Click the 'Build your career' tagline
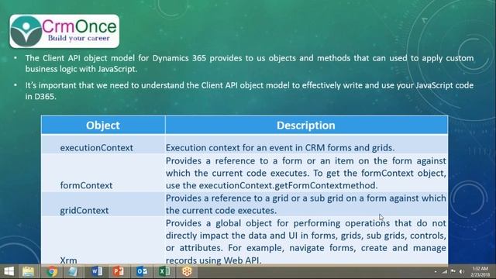Image resolution: width=496 pixels, height=279 pixels. coord(78,38)
